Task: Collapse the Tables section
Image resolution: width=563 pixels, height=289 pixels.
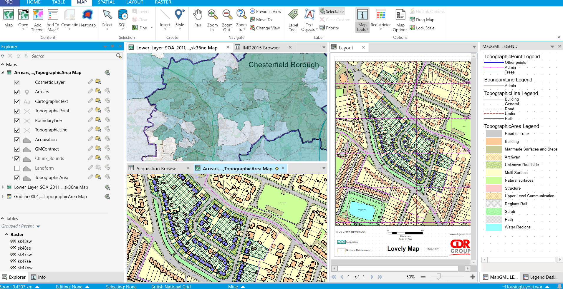Action: [3, 218]
